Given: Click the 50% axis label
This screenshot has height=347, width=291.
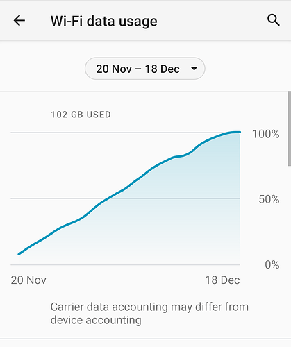Looking at the screenshot, I should pyautogui.click(x=269, y=199).
